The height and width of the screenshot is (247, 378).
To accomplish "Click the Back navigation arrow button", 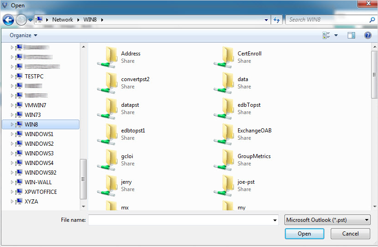I will [x=8, y=20].
